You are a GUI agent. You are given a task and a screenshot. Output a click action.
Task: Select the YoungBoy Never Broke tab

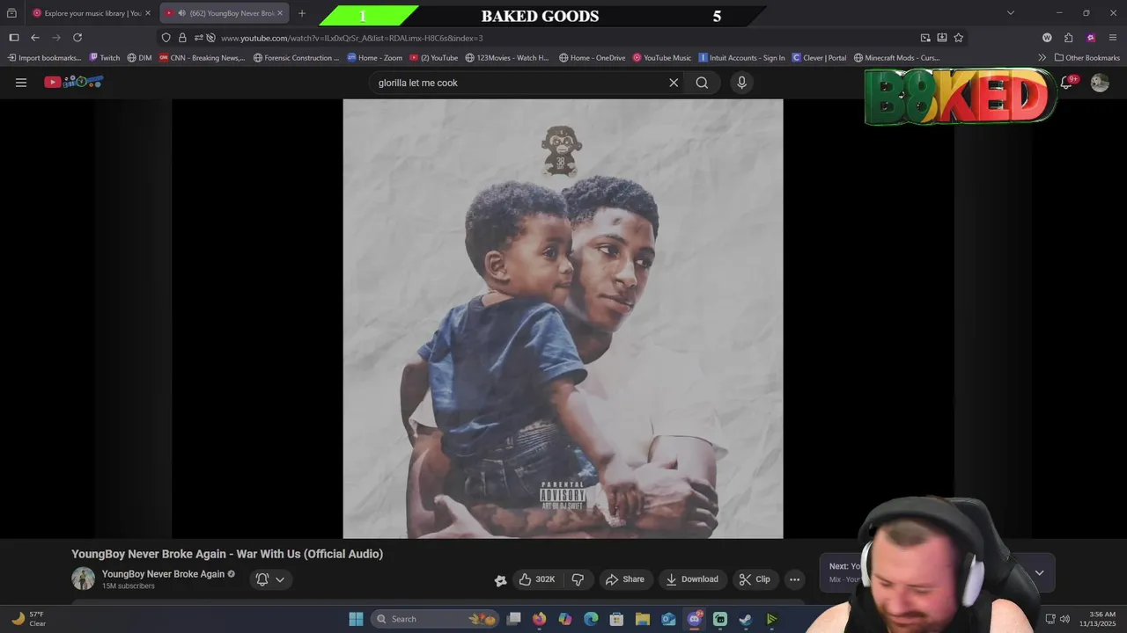click(225, 13)
